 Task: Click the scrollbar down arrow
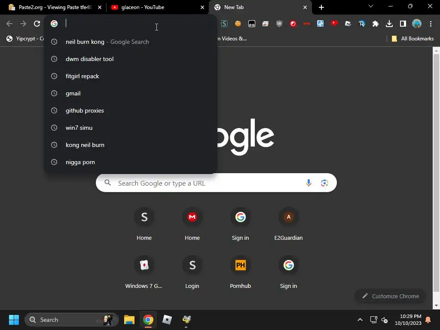[x=436, y=306]
